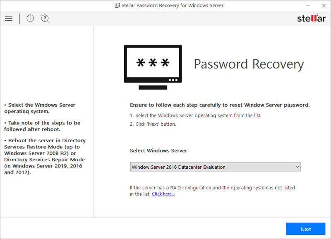Click the Password Recovery heading
The image size is (331, 239).
[x=249, y=64]
